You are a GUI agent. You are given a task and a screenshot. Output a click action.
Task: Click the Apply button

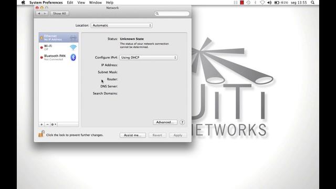click(177, 135)
